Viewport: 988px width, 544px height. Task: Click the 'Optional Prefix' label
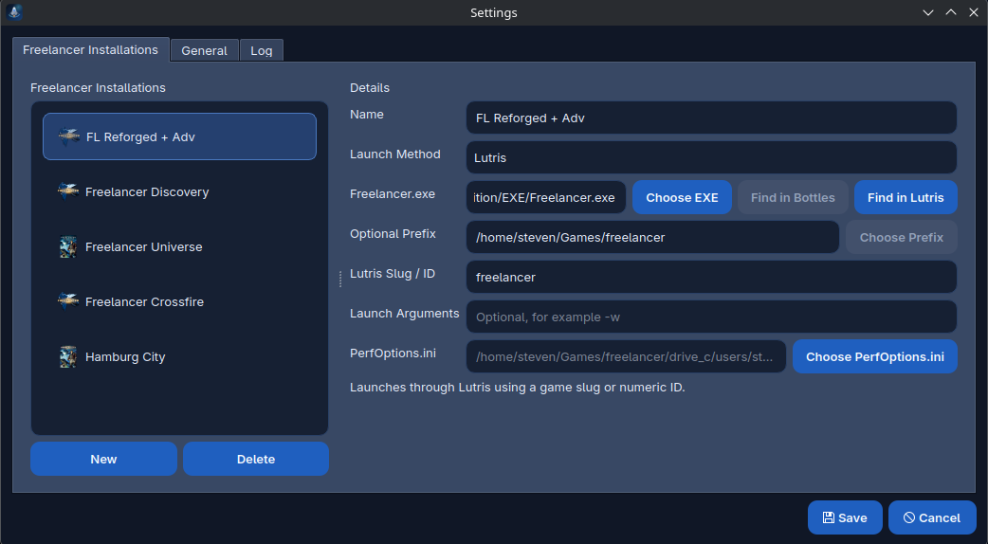(x=393, y=233)
